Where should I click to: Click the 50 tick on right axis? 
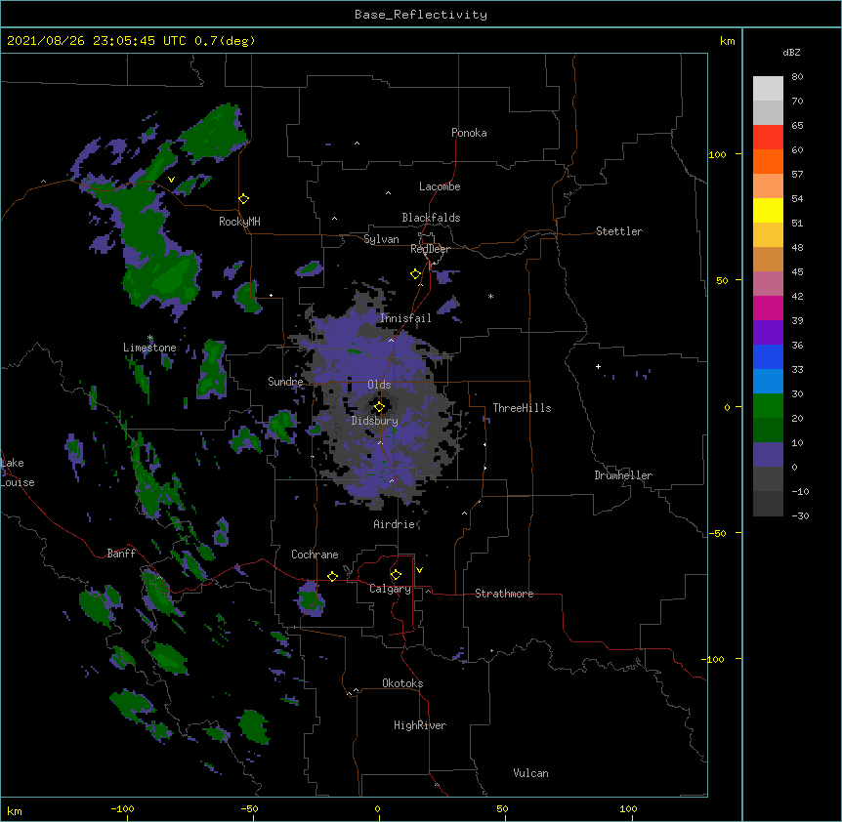(722, 280)
